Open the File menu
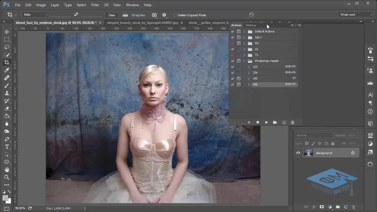Image resolution: width=377 pixels, height=212 pixels. coord(18,5)
